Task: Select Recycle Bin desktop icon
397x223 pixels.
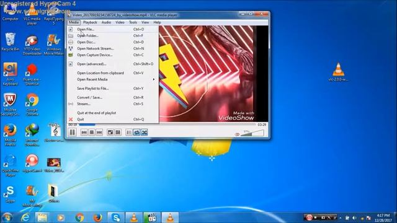Action: pos(10,42)
